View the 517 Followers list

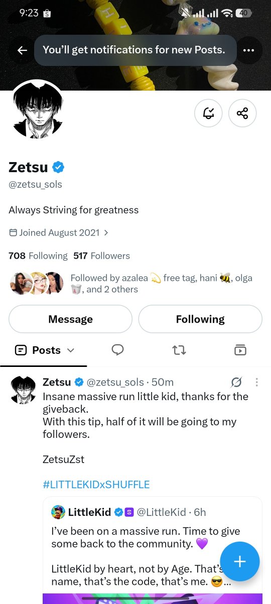tap(101, 256)
